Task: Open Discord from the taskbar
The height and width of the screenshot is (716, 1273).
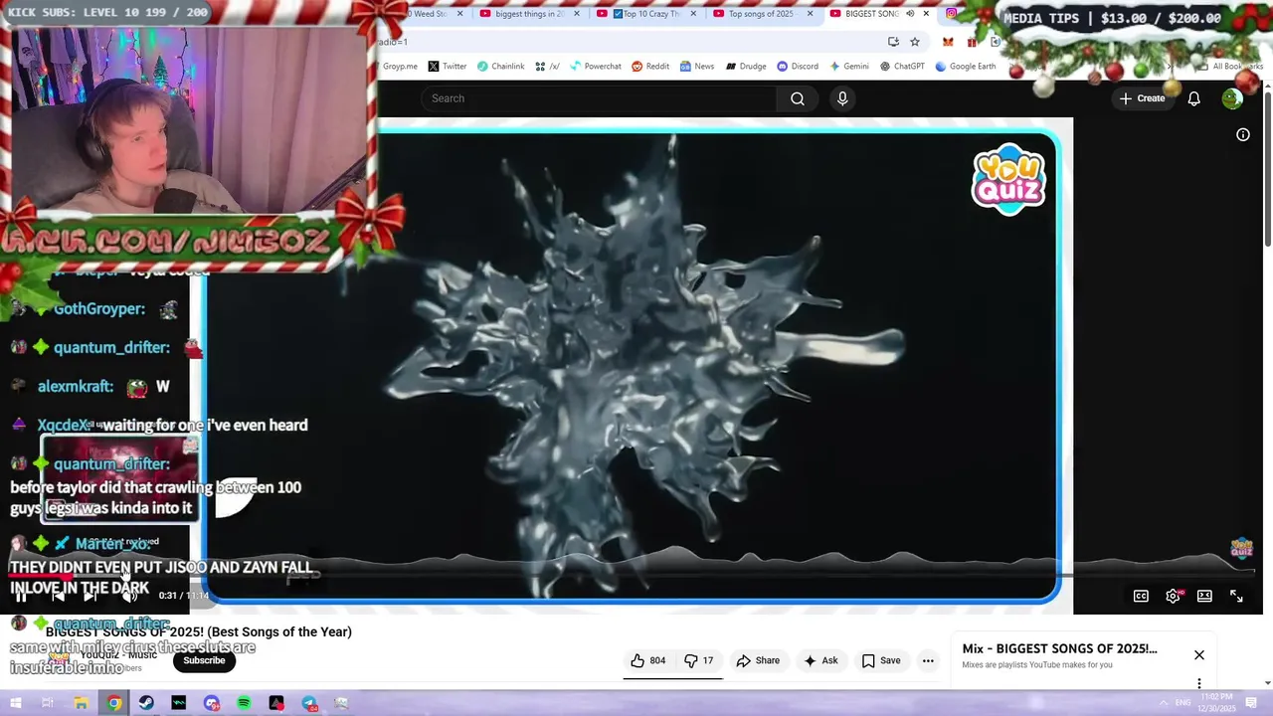Action: tap(211, 703)
